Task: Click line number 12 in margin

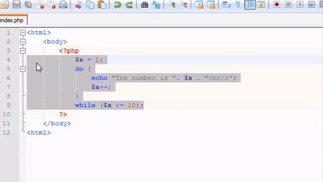Action: point(7,132)
